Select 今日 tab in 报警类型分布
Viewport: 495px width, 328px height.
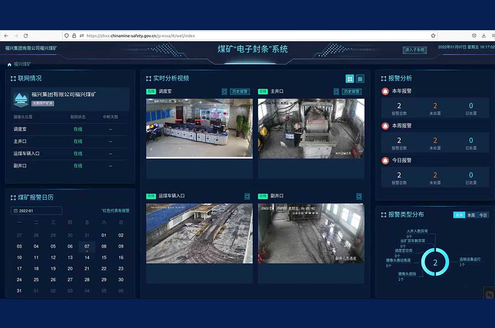pyautogui.click(x=483, y=215)
